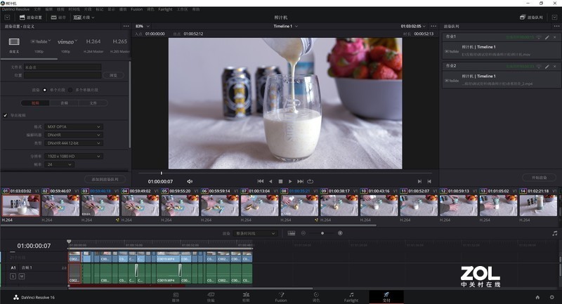This screenshot has width=562, height=304.
Task: Go to next clip button in viewer
Action: (x=419, y=181)
